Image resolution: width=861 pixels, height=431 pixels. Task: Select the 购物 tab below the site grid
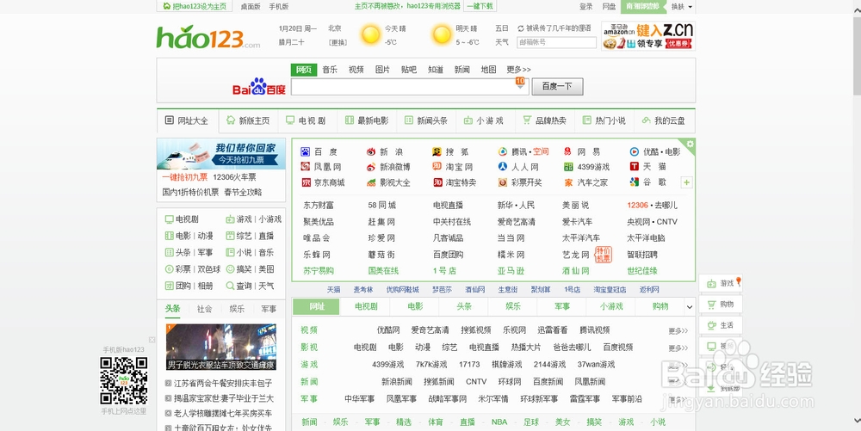point(660,306)
